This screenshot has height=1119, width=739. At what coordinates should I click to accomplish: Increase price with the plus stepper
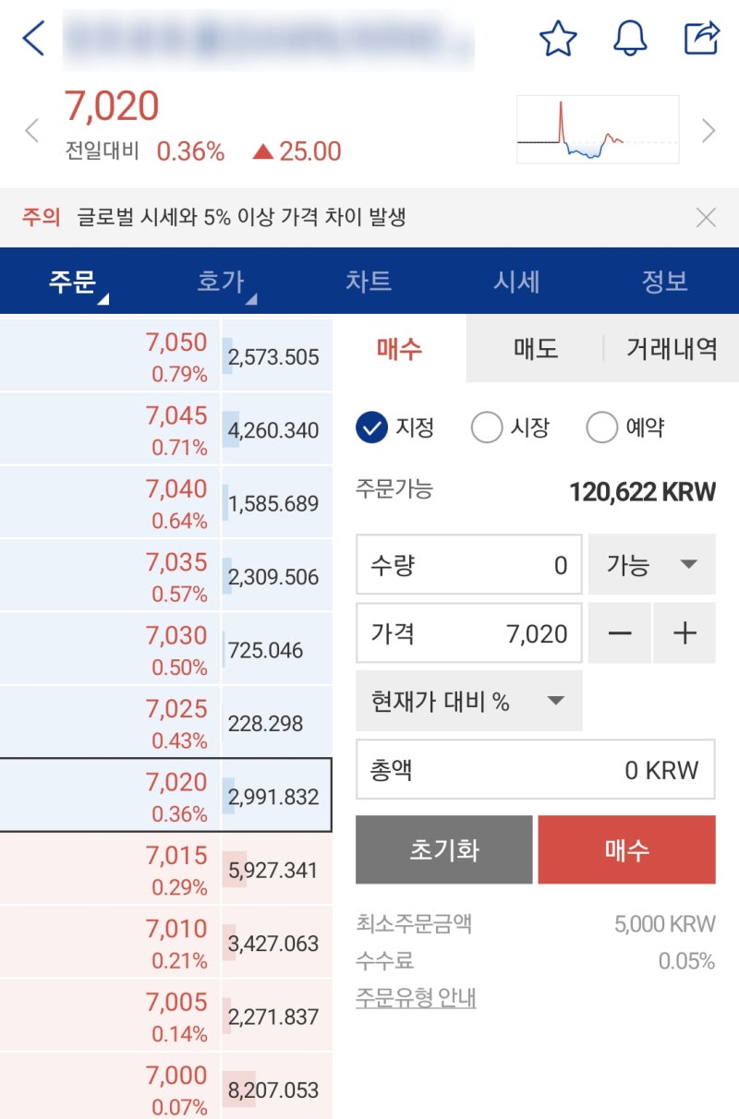coord(684,633)
